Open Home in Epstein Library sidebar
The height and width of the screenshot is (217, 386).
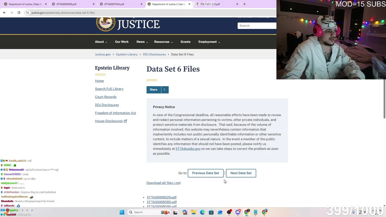99,81
